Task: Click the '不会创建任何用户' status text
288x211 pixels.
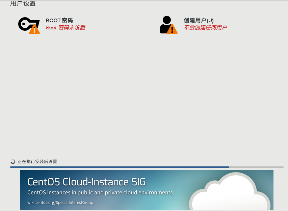Action: point(205,28)
